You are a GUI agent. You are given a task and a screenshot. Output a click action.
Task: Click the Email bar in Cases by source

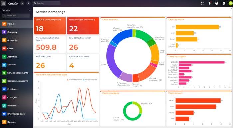[x=185, y=33]
